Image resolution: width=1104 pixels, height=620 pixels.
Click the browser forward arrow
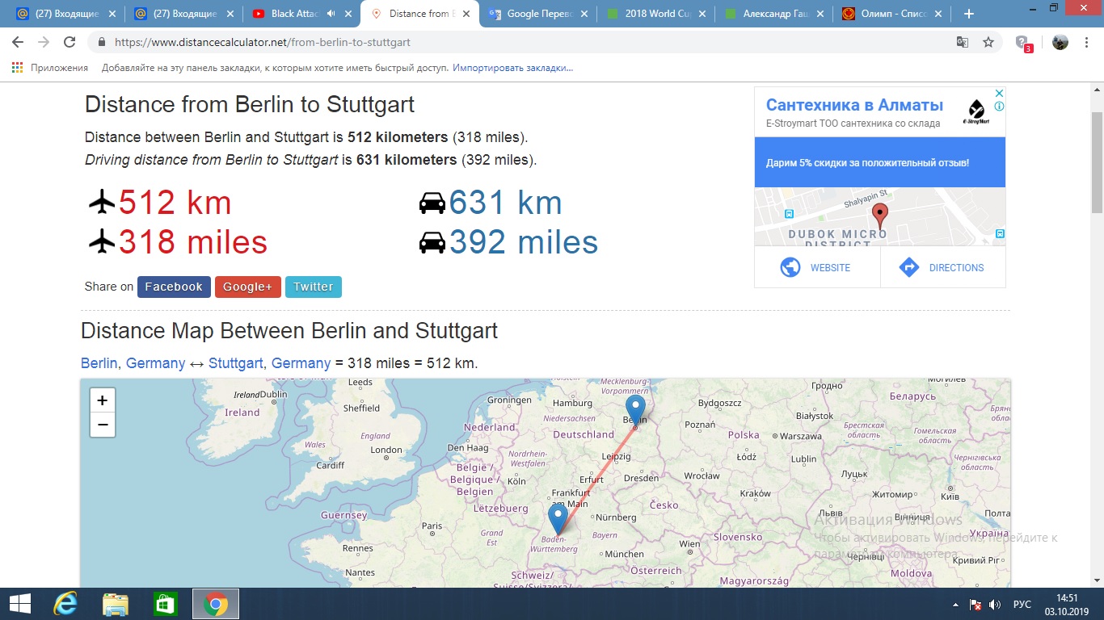click(44, 42)
